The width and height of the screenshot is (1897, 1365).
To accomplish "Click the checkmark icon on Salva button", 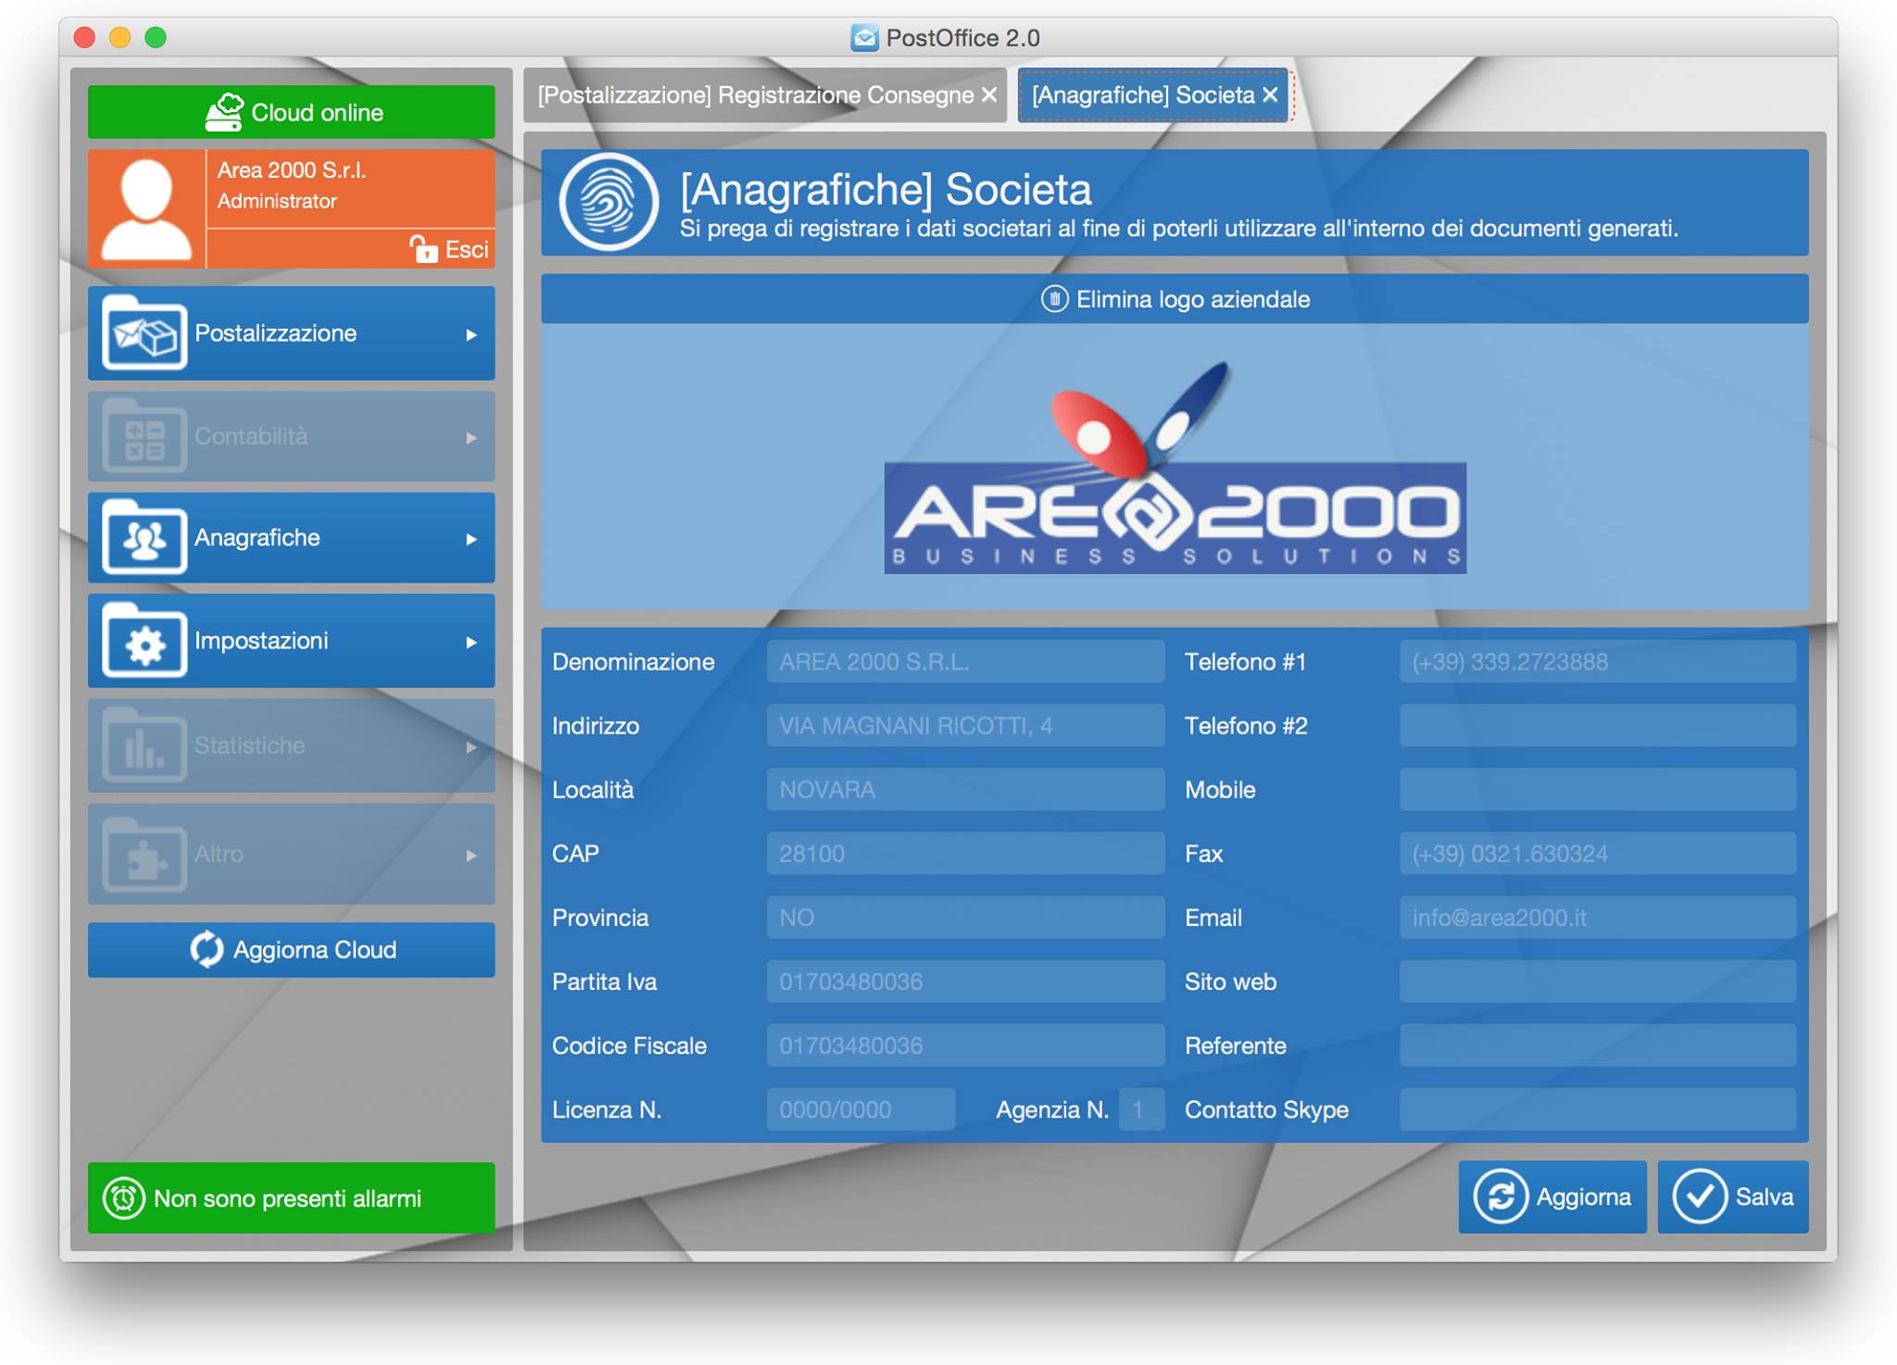I will coord(1699,1196).
